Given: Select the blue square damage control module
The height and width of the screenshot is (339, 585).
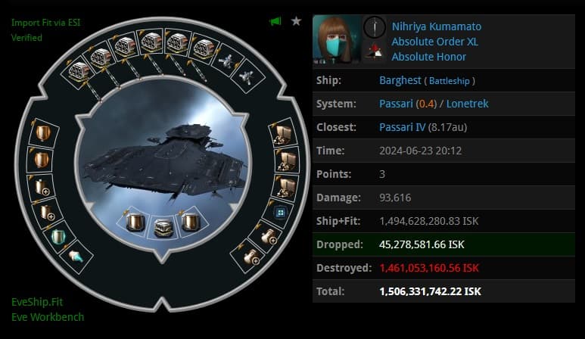Looking at the screenshot, I should tap(281, 213).
